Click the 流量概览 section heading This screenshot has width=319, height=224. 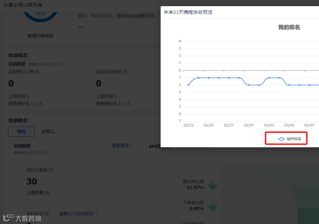(x=18, y=121)
